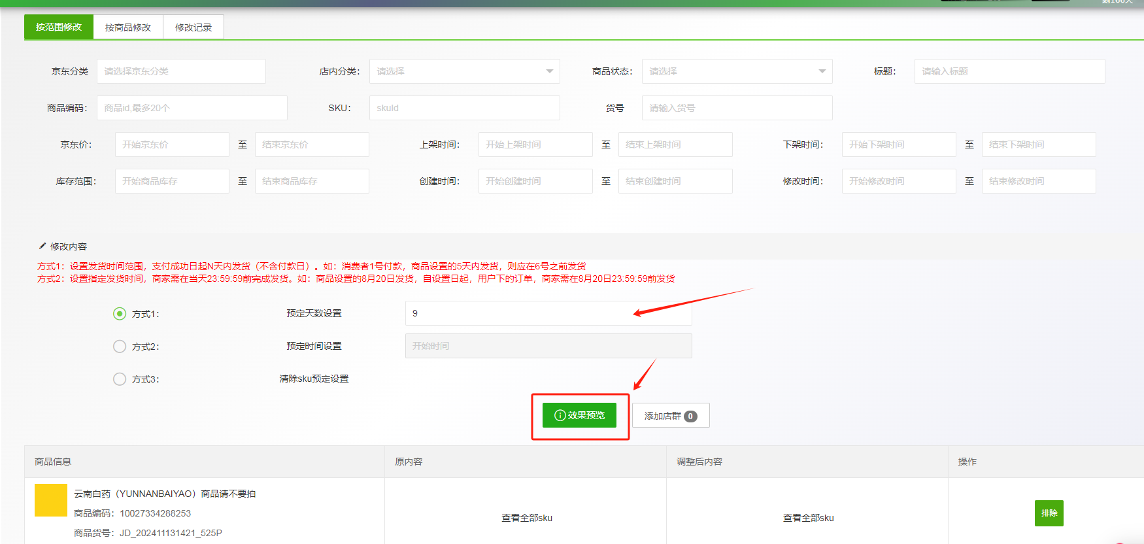Click 查看全部sku under 调整后内容 column
Screen dimensions: 1144x544
click(x=808, y=518)
